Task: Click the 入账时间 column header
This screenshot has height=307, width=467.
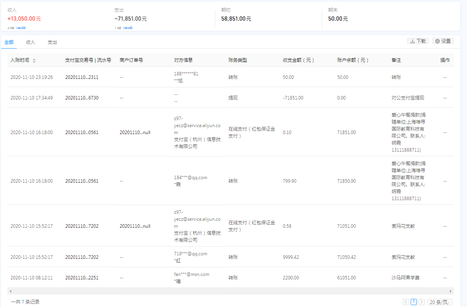Action: (20, 60)
